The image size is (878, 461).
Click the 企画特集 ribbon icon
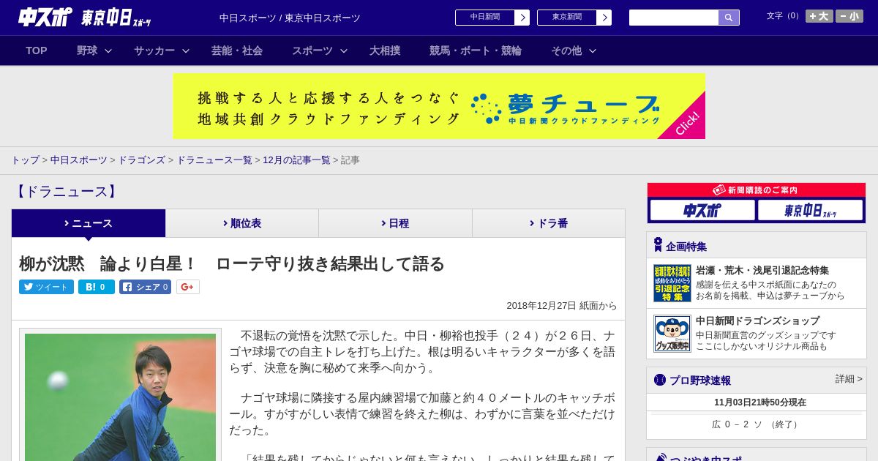[x=658, y=245]
